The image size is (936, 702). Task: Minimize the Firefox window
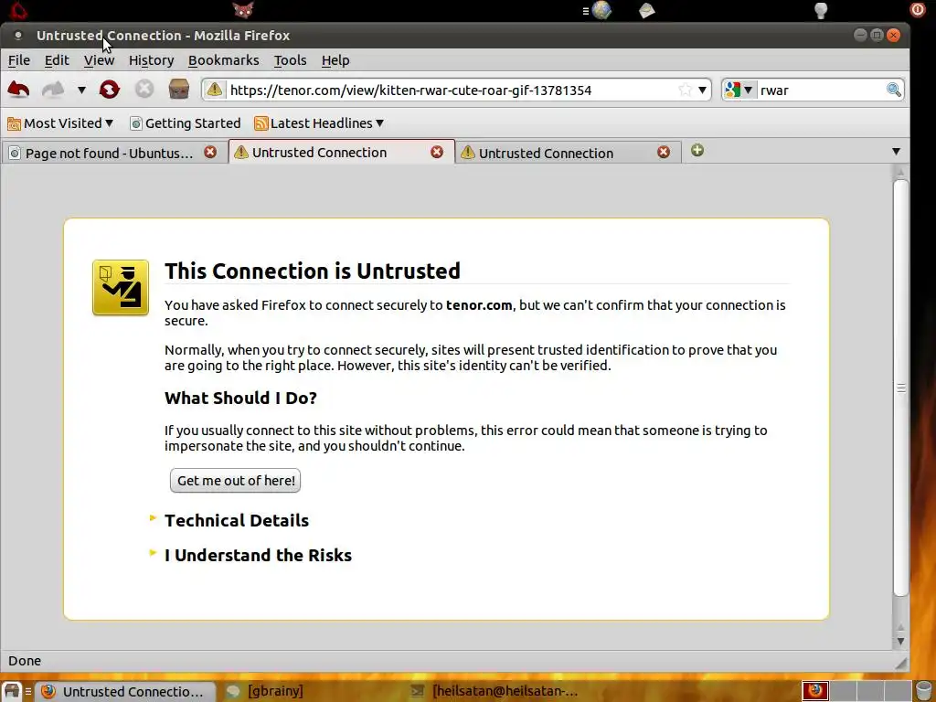click(860, 35)
